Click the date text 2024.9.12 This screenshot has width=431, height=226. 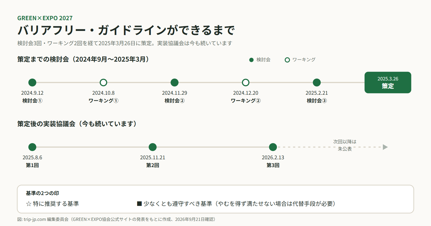[x=32, y=93]
